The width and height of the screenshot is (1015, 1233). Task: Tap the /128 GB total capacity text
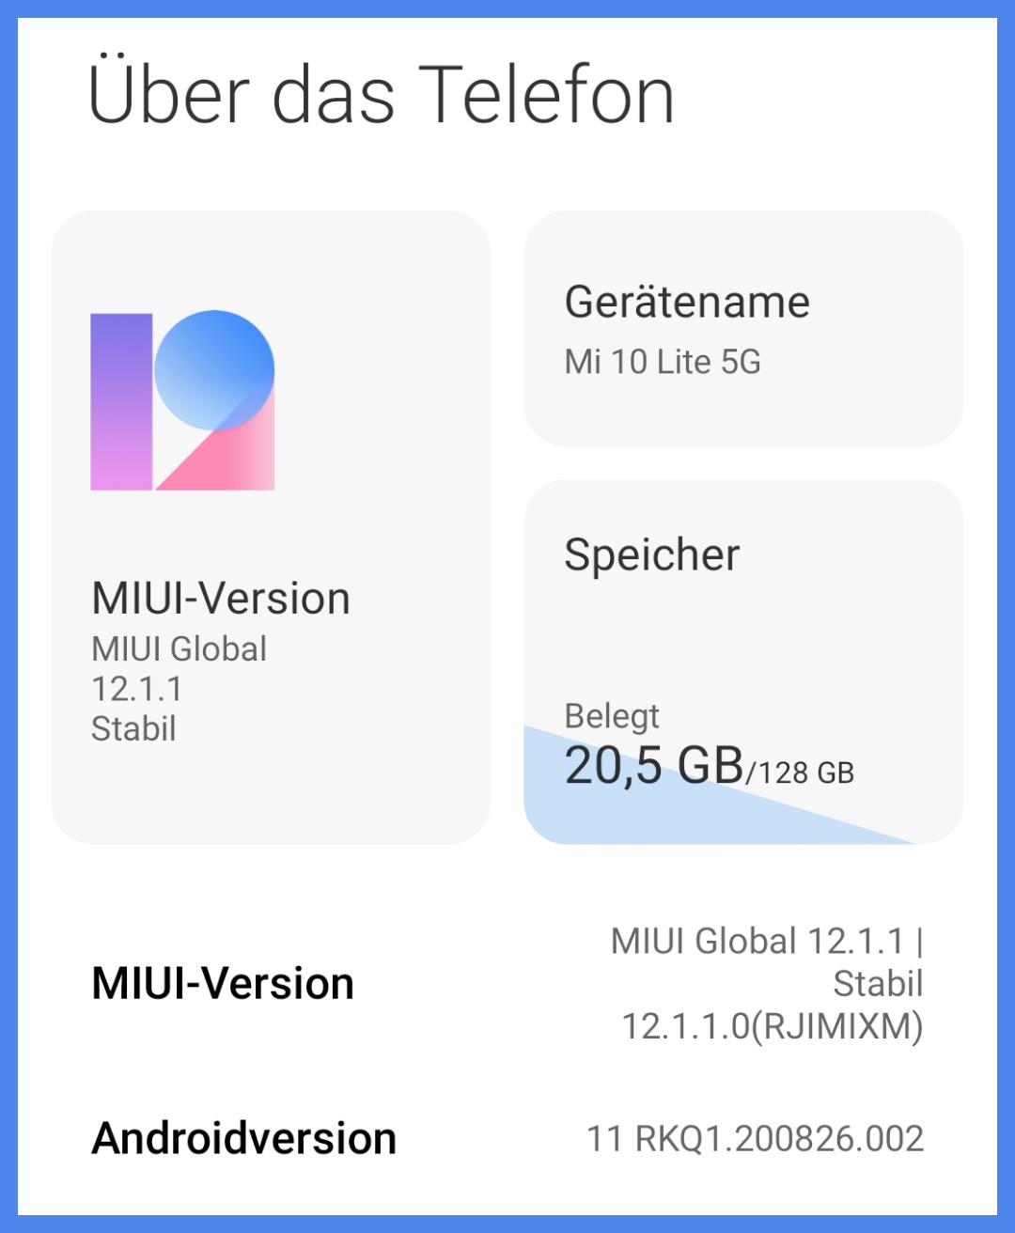[800, 773]
